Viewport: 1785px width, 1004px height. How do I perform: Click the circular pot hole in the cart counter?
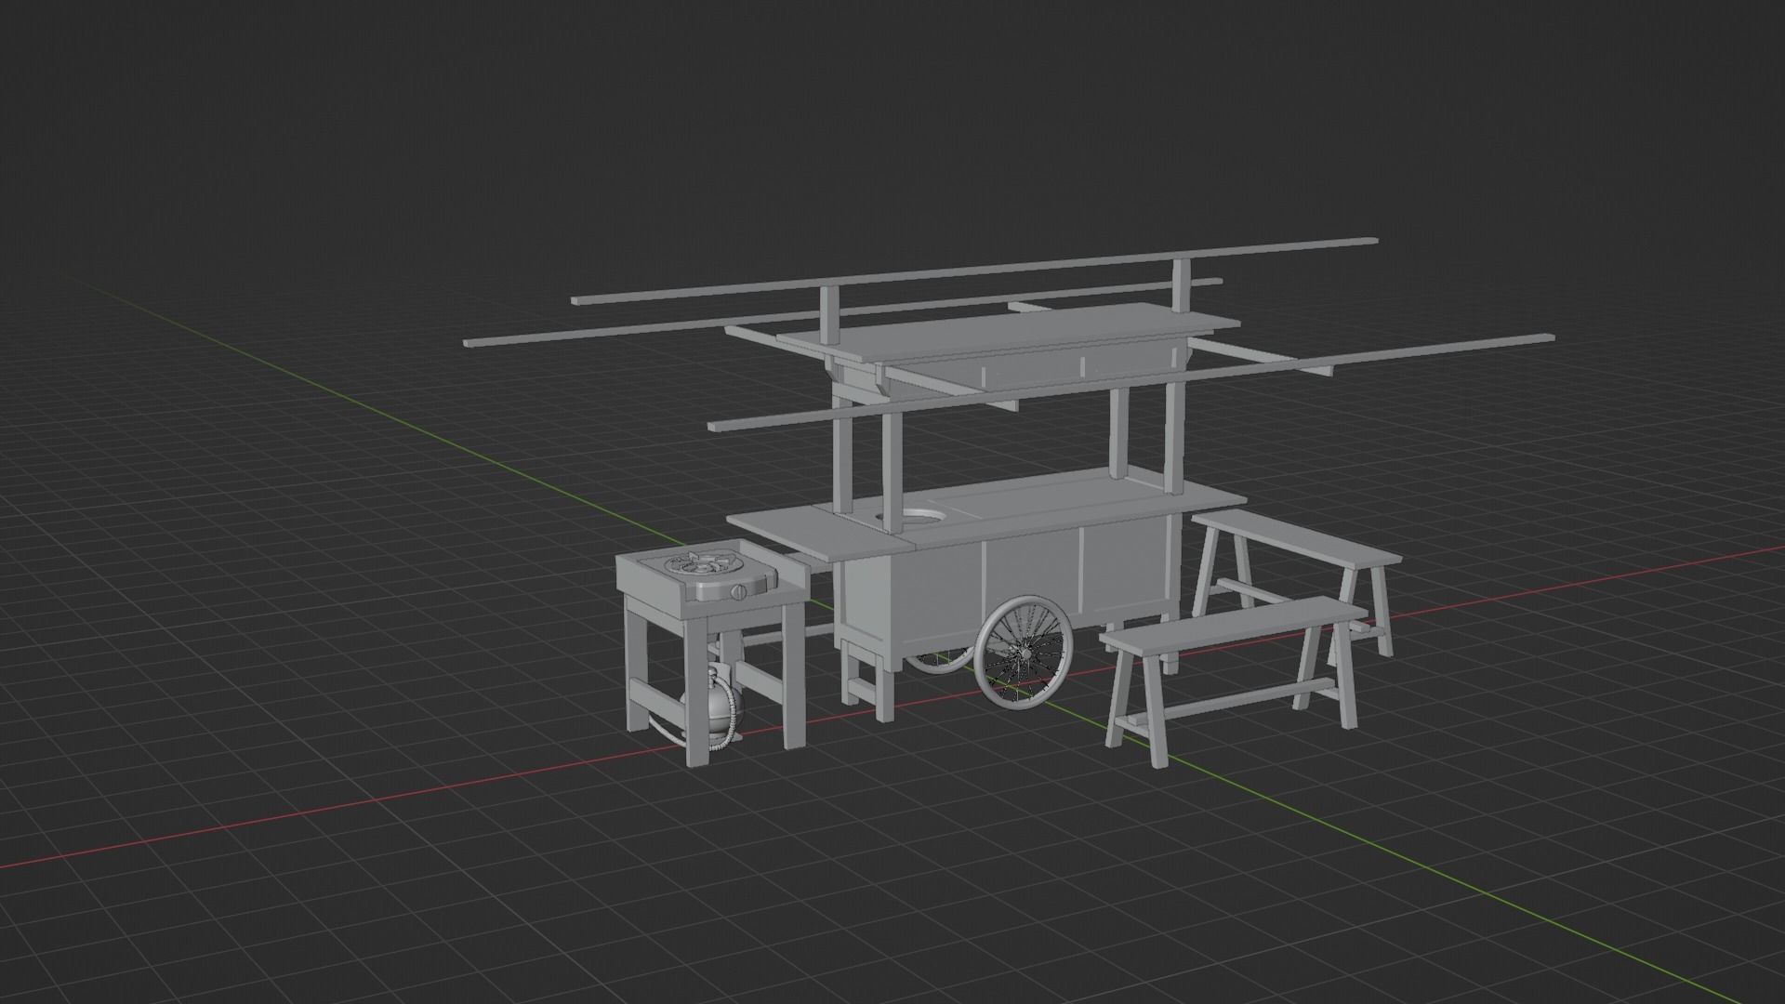pyautogui.click(x=911, y=515)
